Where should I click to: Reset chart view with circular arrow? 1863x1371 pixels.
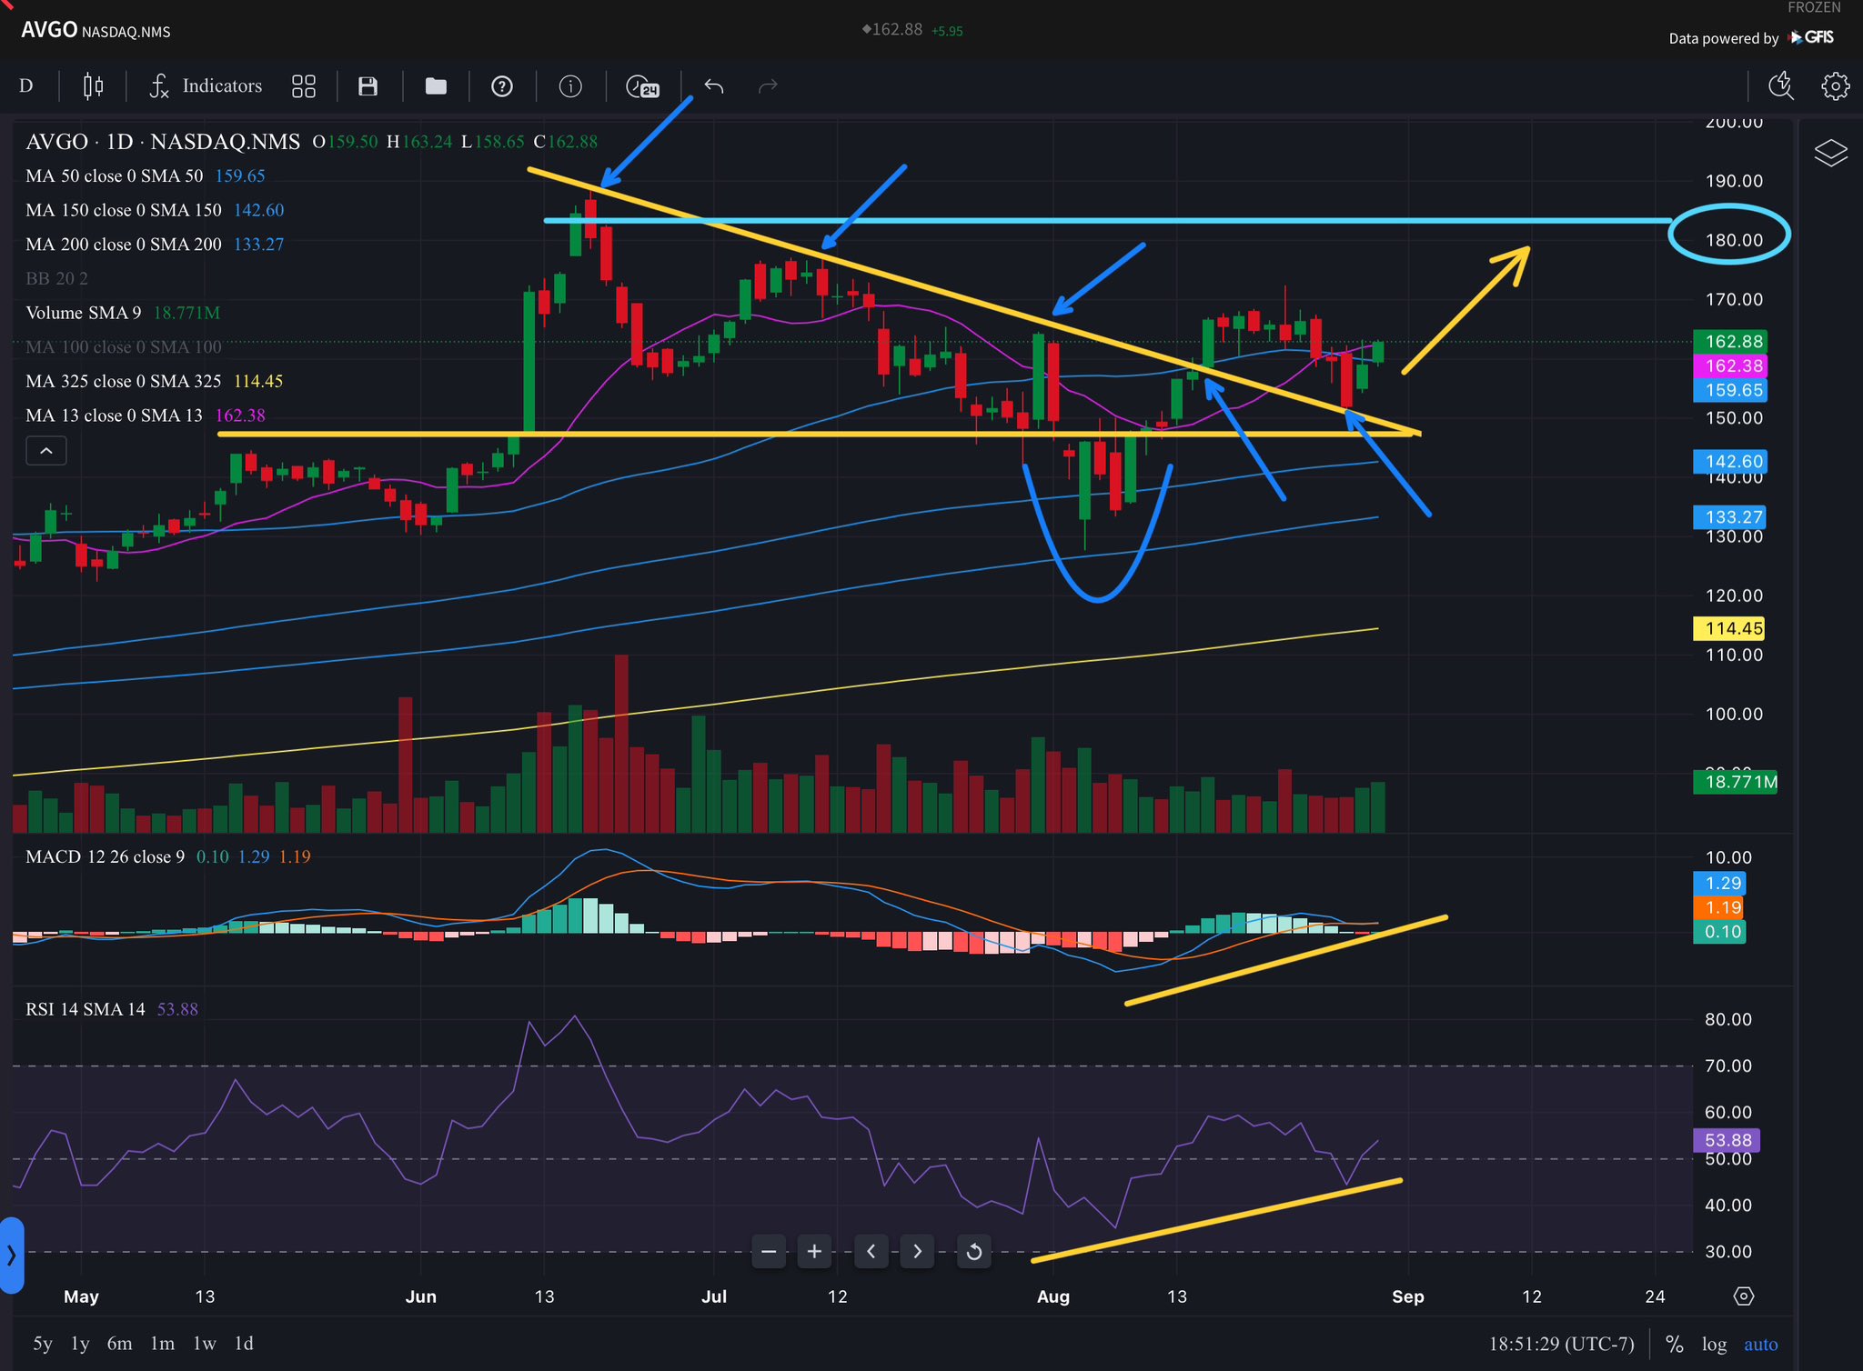[x=973, y=1252]
